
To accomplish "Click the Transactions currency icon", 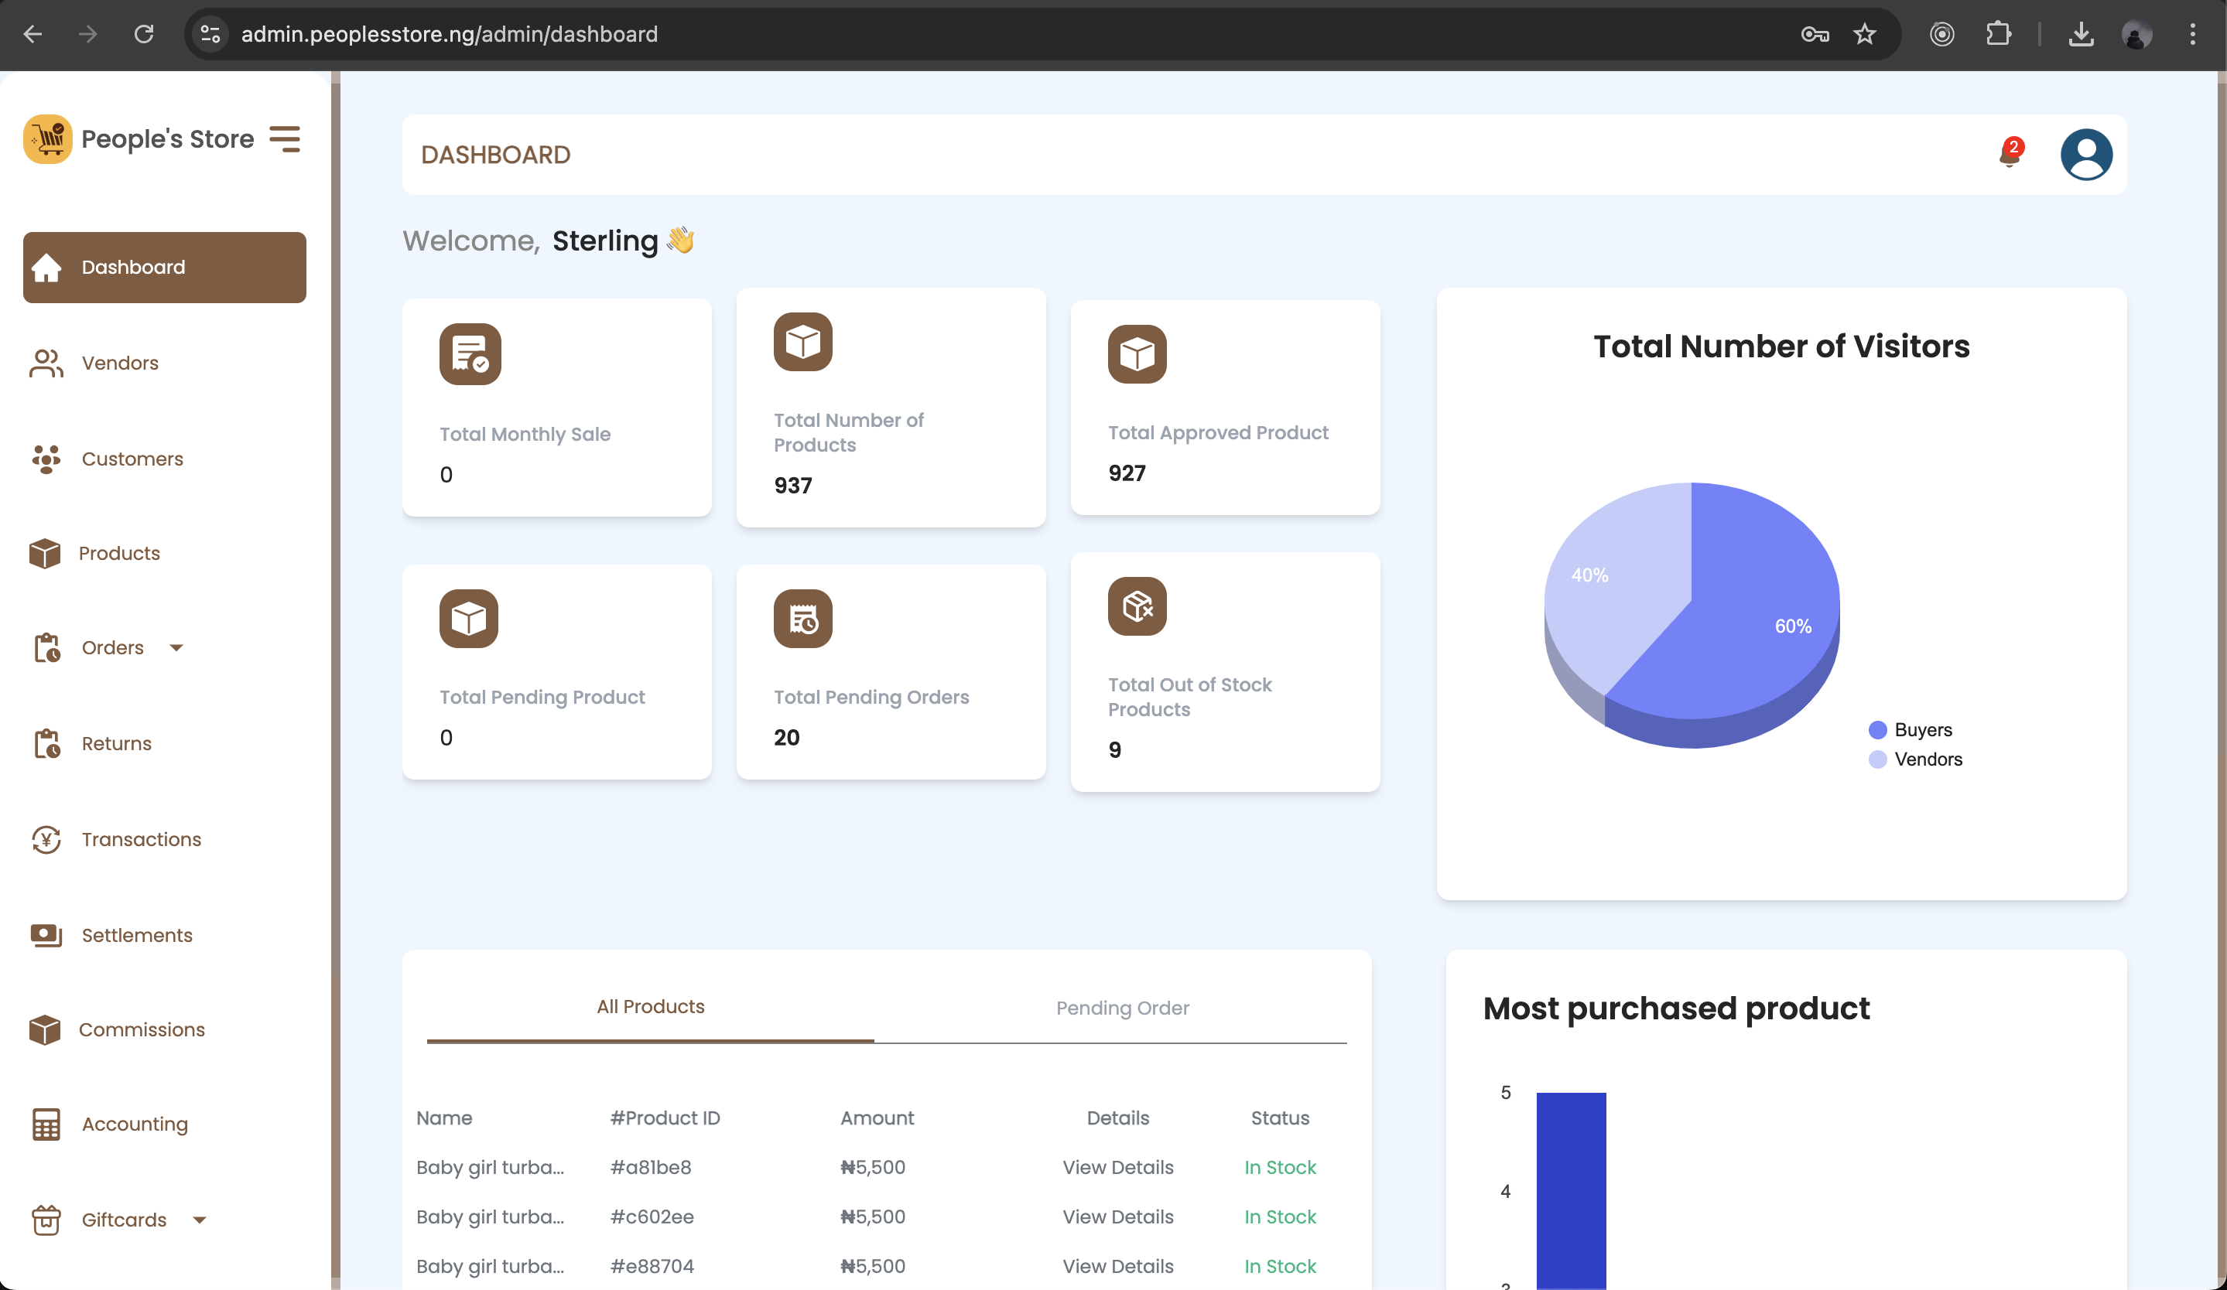I will click(x=46, y=840).
